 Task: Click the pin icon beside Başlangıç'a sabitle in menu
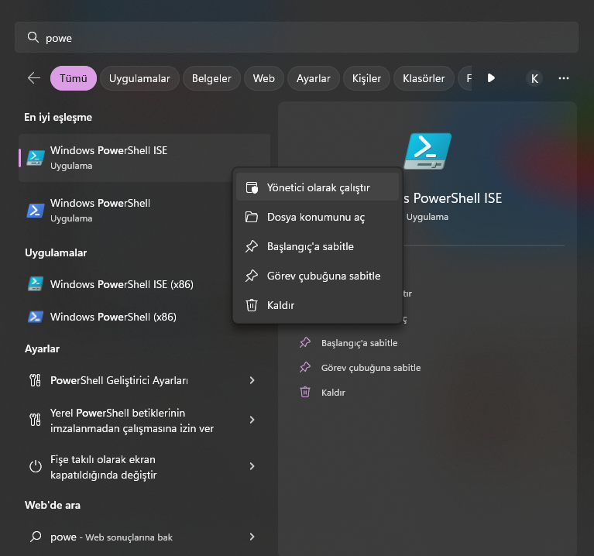(x=252, y=246)
